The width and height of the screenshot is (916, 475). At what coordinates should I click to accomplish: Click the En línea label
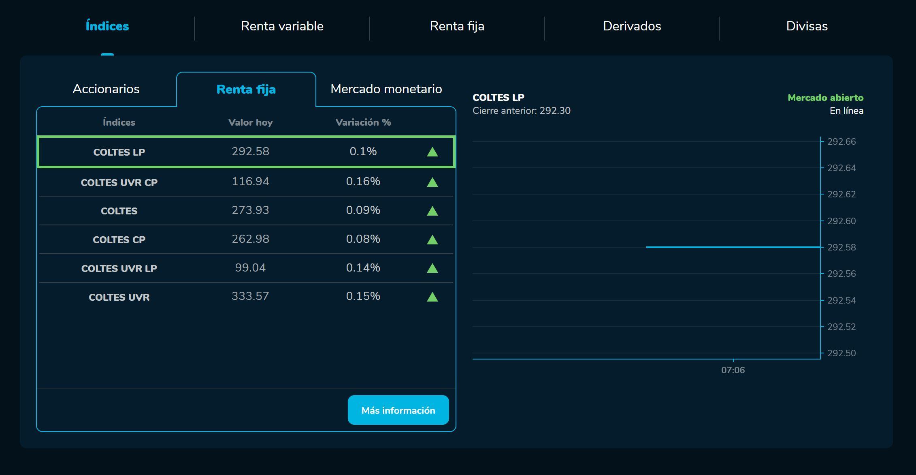pos(846,110)
